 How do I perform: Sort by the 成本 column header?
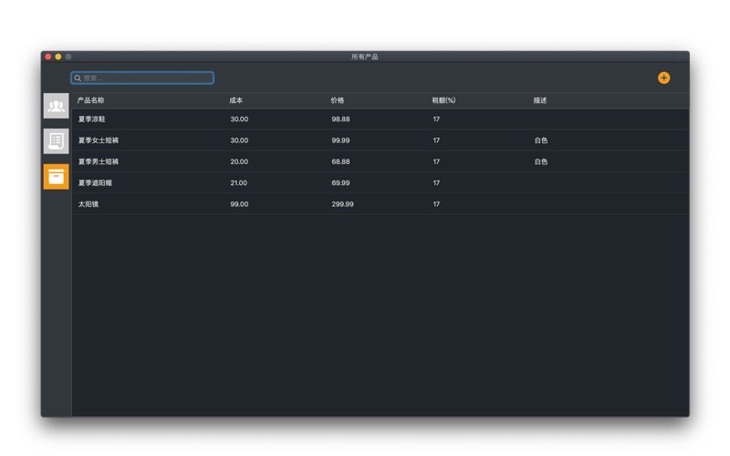click(236, 100)
